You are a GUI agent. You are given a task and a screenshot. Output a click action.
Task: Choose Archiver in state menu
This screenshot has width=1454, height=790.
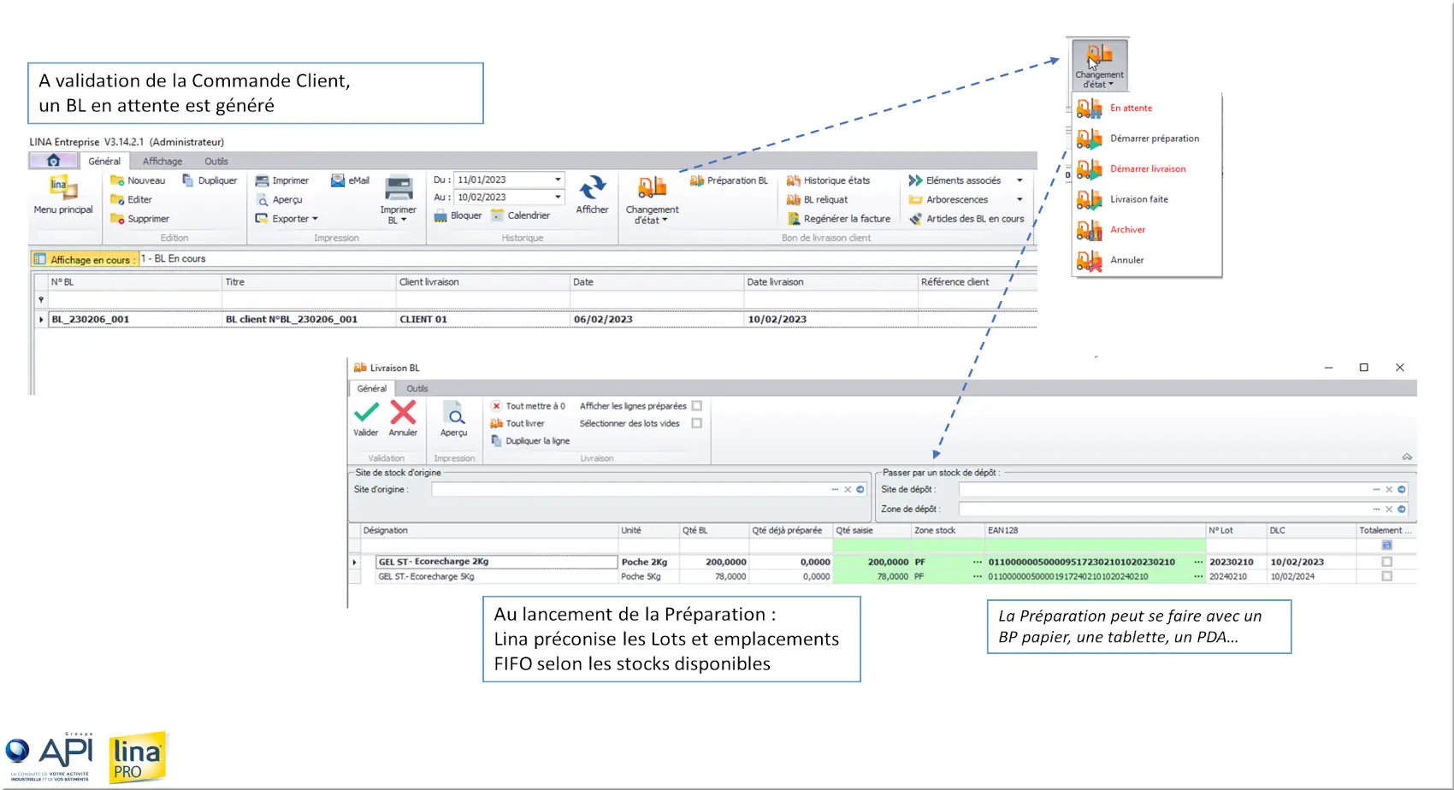(1146, 230)
